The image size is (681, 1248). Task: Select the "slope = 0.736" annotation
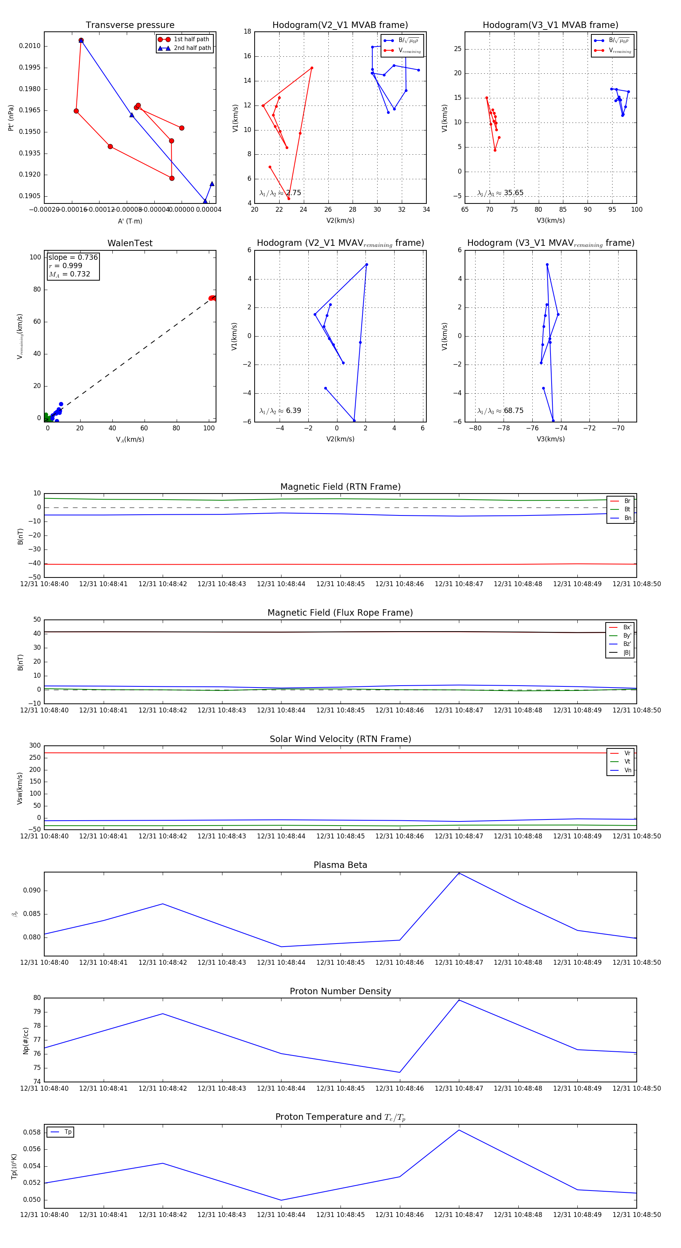click(73, 257)
